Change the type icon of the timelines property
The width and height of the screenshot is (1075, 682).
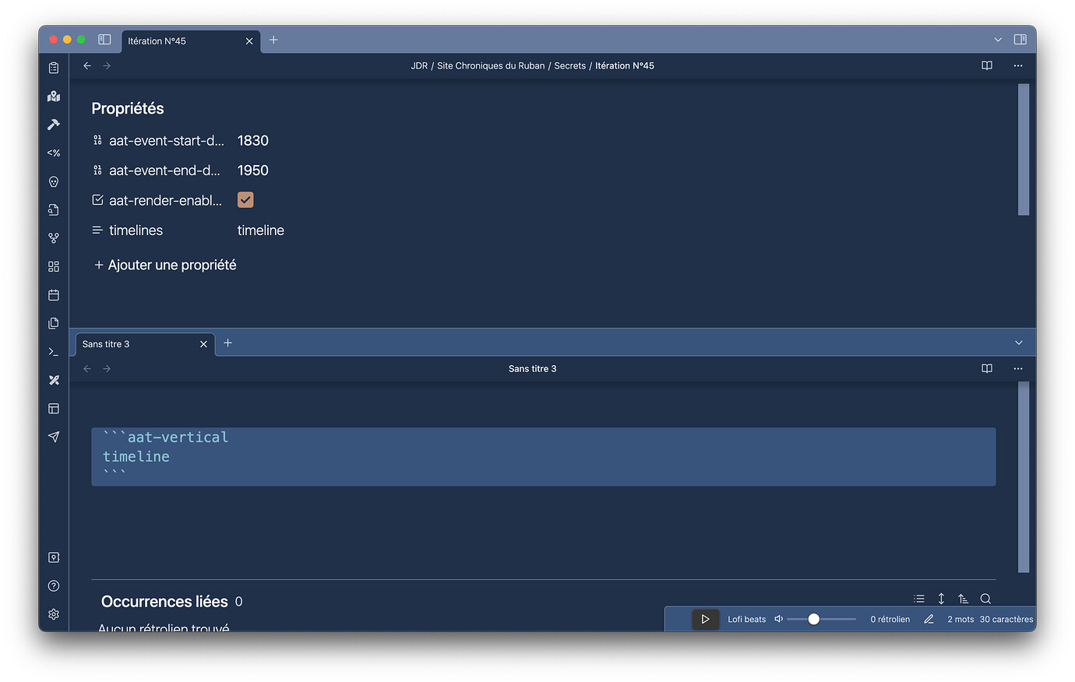tap(97, 230)
